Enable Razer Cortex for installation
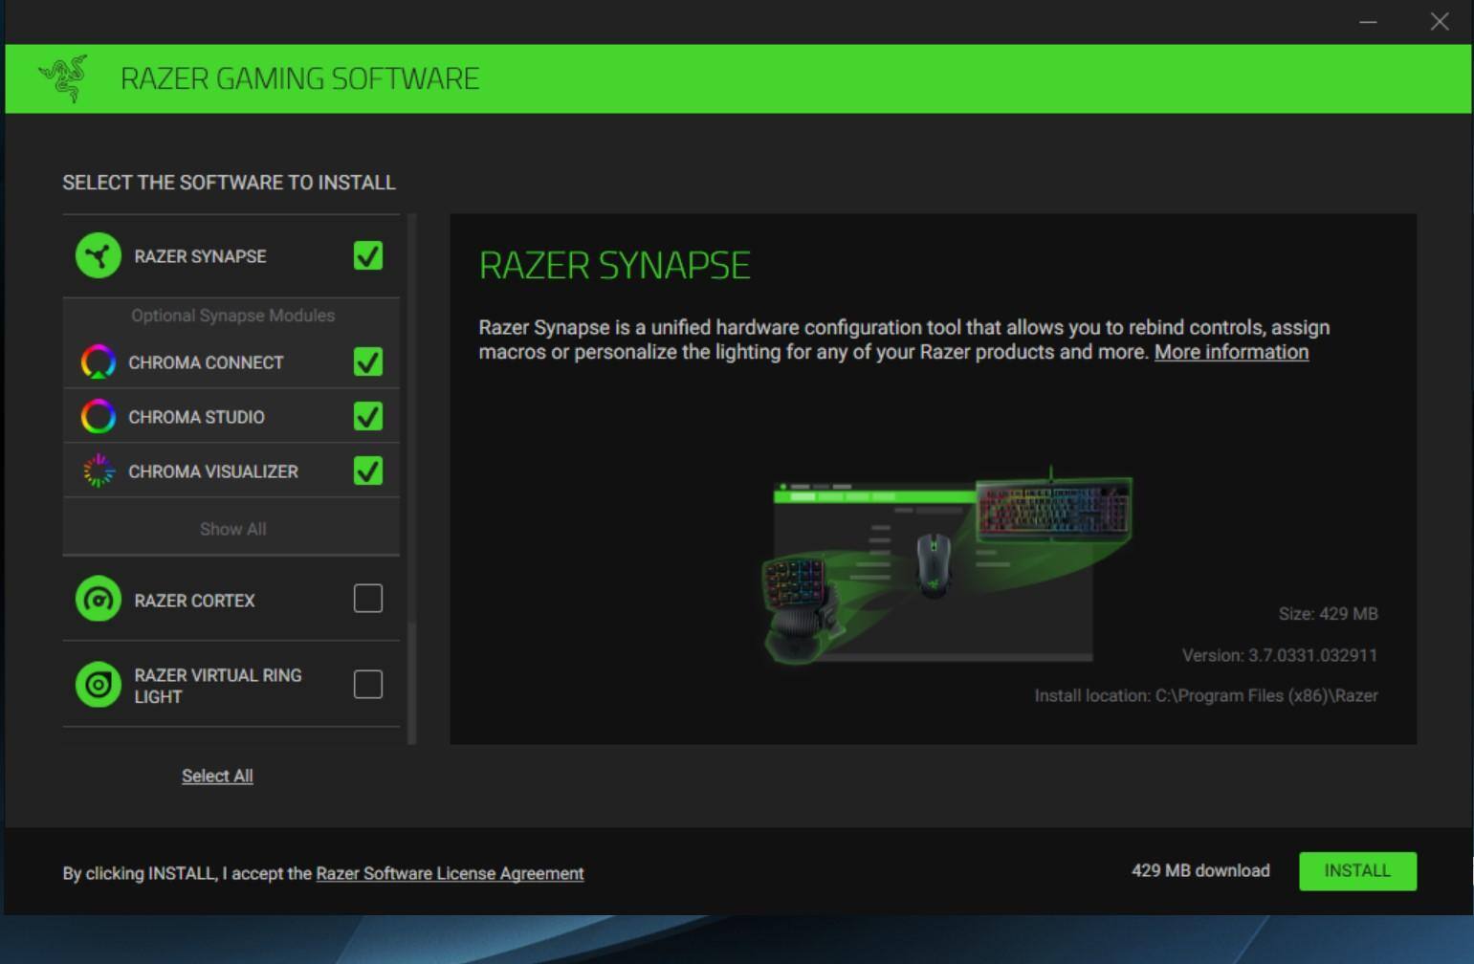This screenshot has width=1474, height=964. click(367, 598)
